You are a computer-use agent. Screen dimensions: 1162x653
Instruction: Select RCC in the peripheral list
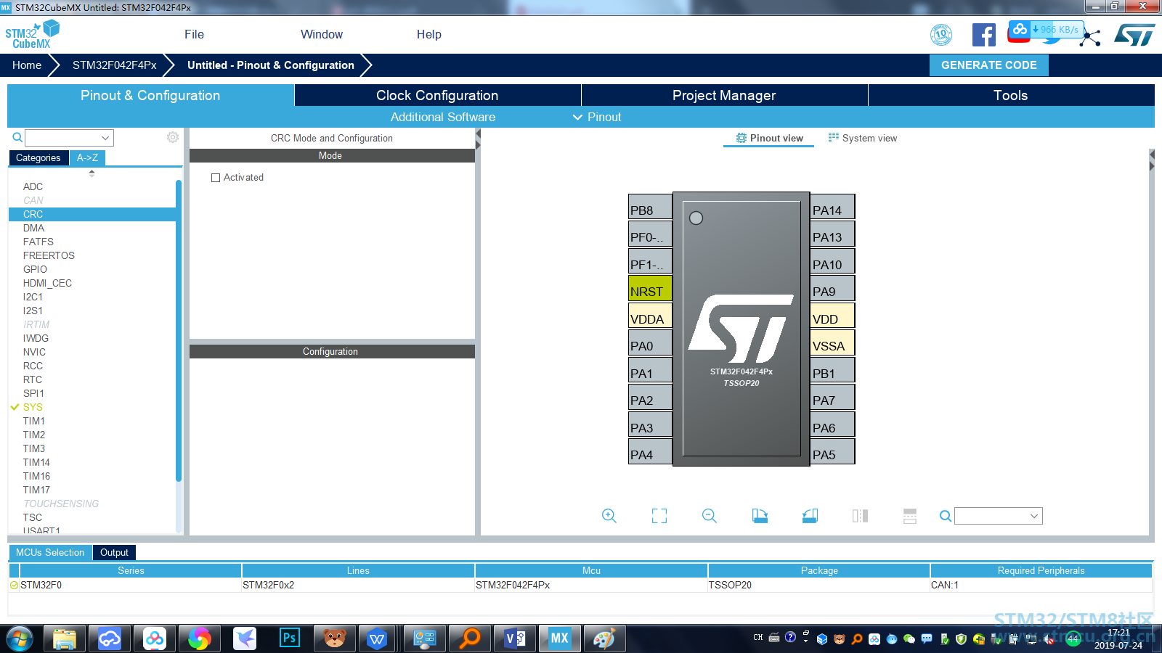click(x=33, y=366)
